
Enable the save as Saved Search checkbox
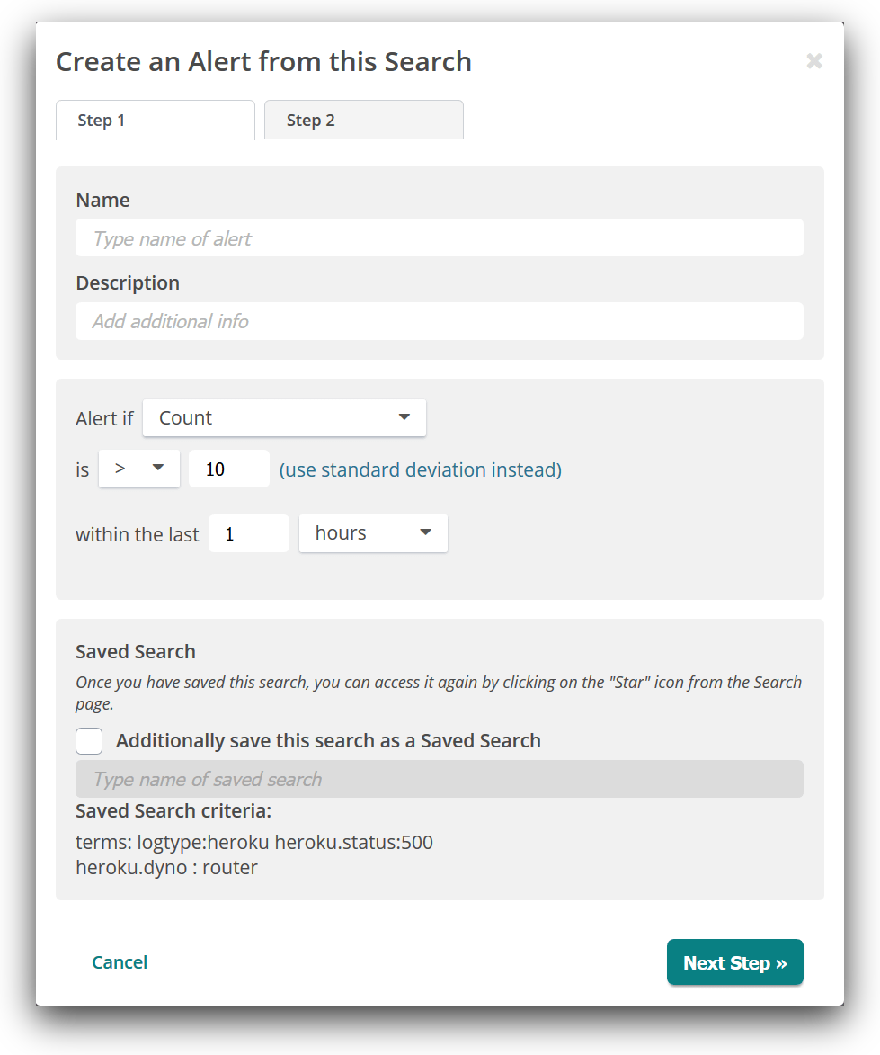89,741
